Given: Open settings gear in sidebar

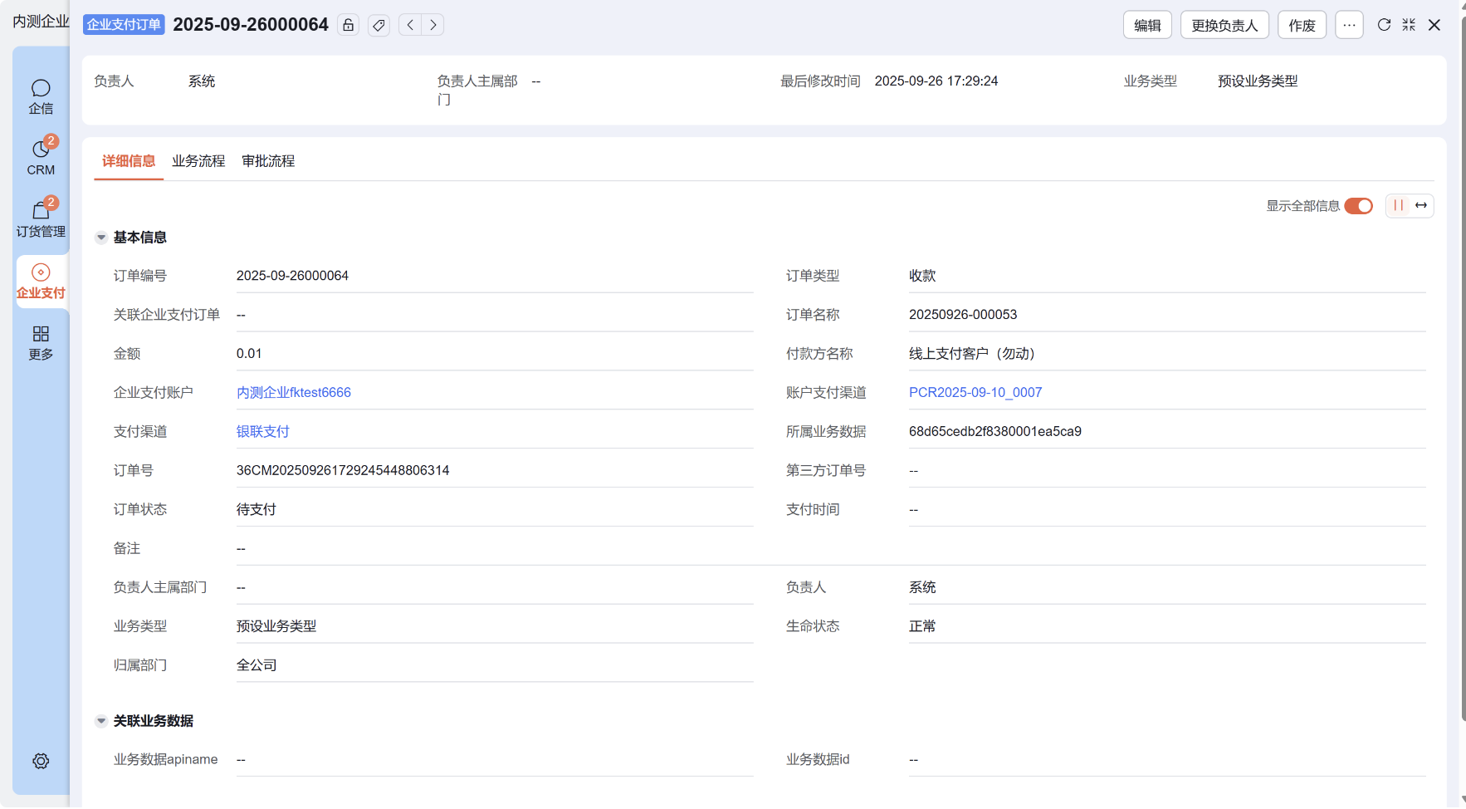Looking at the screenshot, I should coord(41,761).
